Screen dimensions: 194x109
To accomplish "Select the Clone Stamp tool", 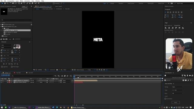I will [x=30, y=3].
